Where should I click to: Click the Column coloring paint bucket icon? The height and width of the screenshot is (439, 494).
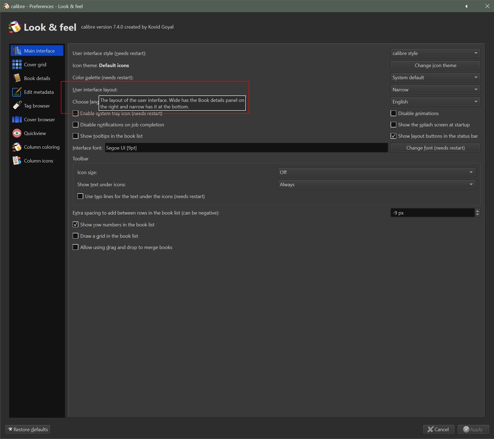click(17, 147)
